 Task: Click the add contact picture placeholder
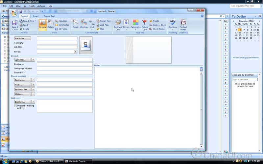point(86,45)
